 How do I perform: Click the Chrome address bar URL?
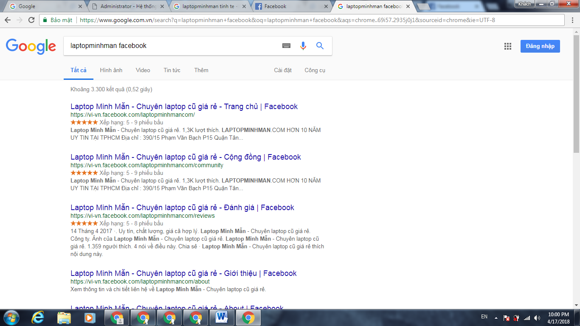(x=287, y=20)
